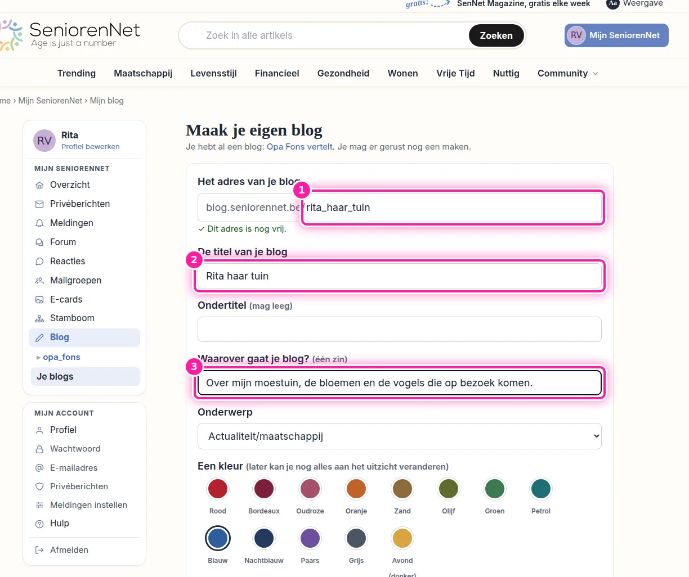The height and width of the screenshot is (577, 689).
Task: Click the Hulp question mark icon
Action: pos(39,524)
